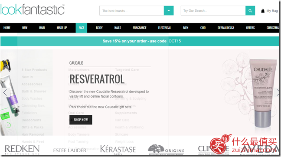Open the Estee Lauder brand logo
The width and height of the screenshot is (281, 157).
(x=70, y=150)
